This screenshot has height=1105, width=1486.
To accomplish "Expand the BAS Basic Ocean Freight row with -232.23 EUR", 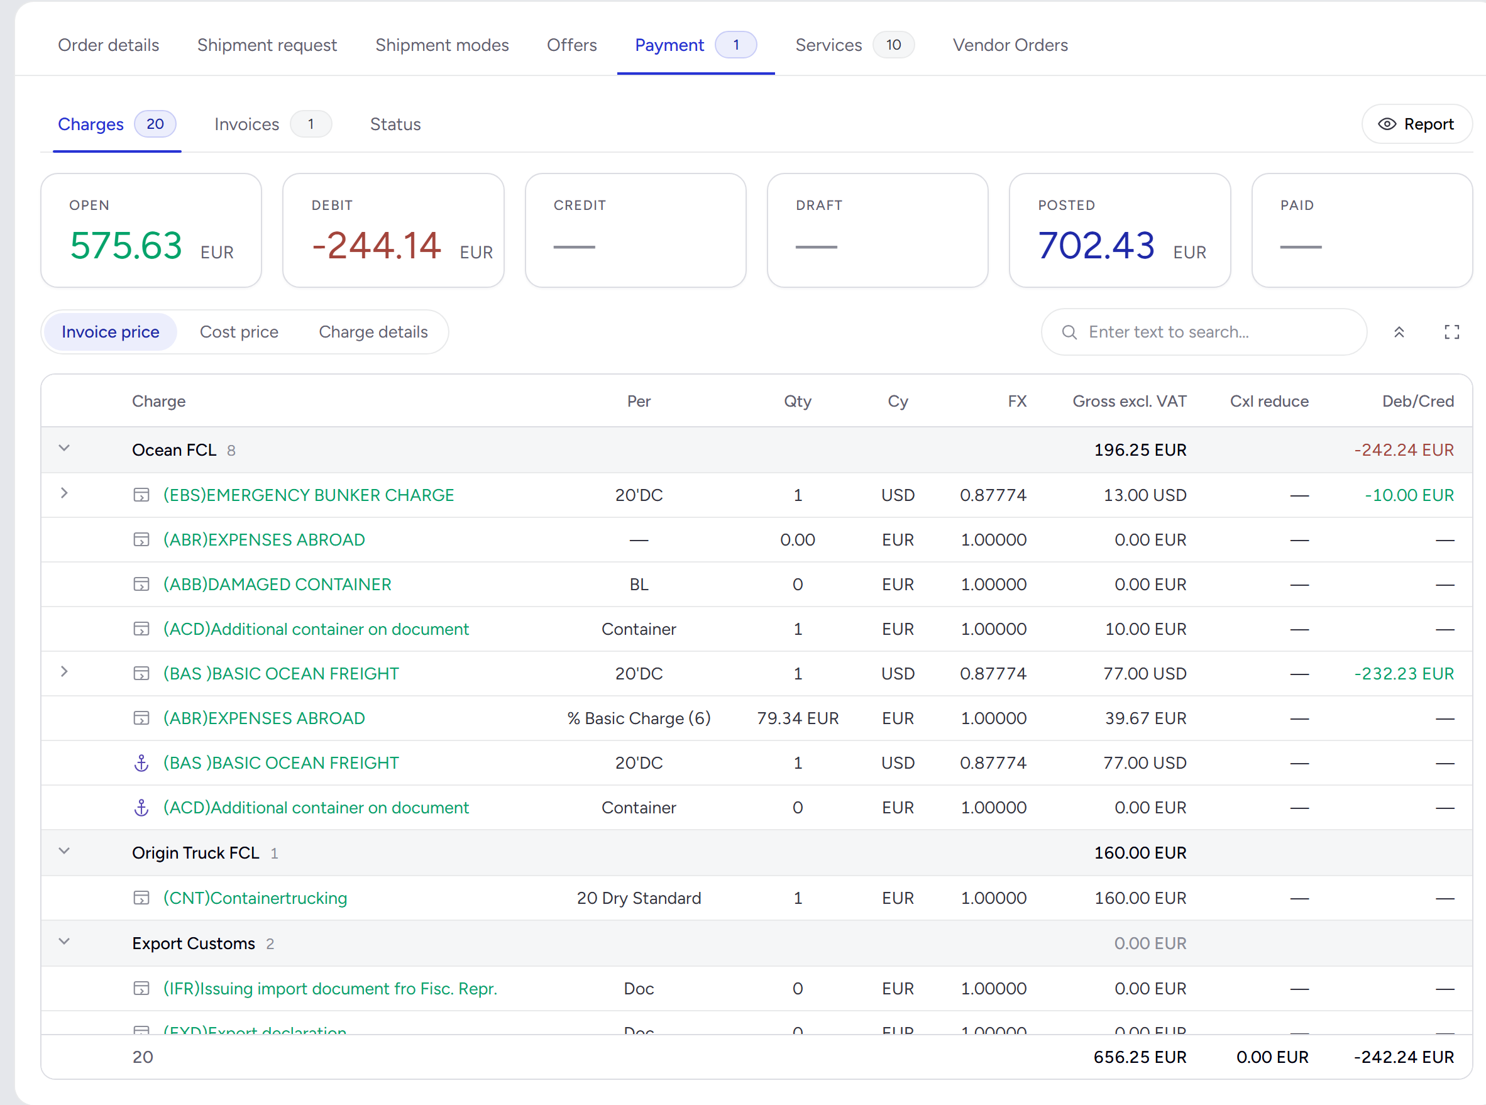I will click(x=64, y=672).
